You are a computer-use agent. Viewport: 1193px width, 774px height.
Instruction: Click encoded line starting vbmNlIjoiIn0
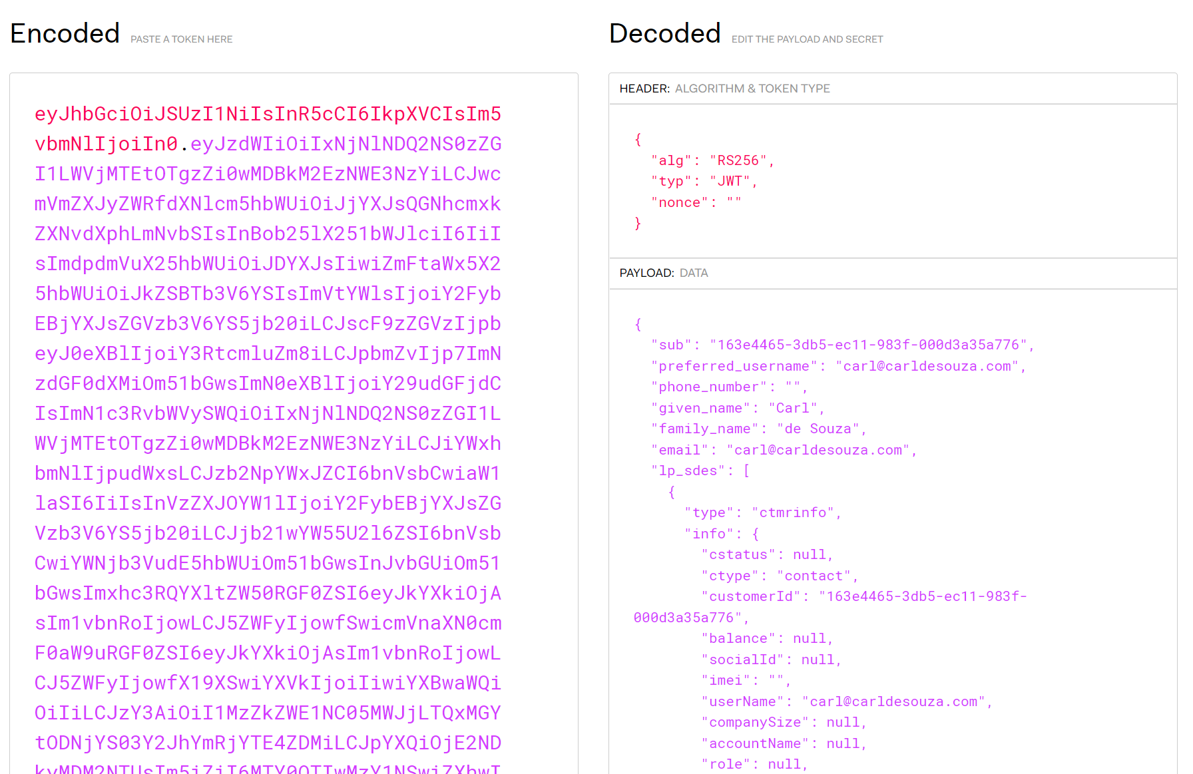(268, 144)
